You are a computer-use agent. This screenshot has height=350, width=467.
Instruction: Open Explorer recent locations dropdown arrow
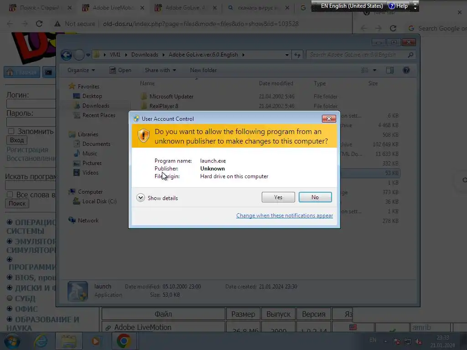pos(88,55)
